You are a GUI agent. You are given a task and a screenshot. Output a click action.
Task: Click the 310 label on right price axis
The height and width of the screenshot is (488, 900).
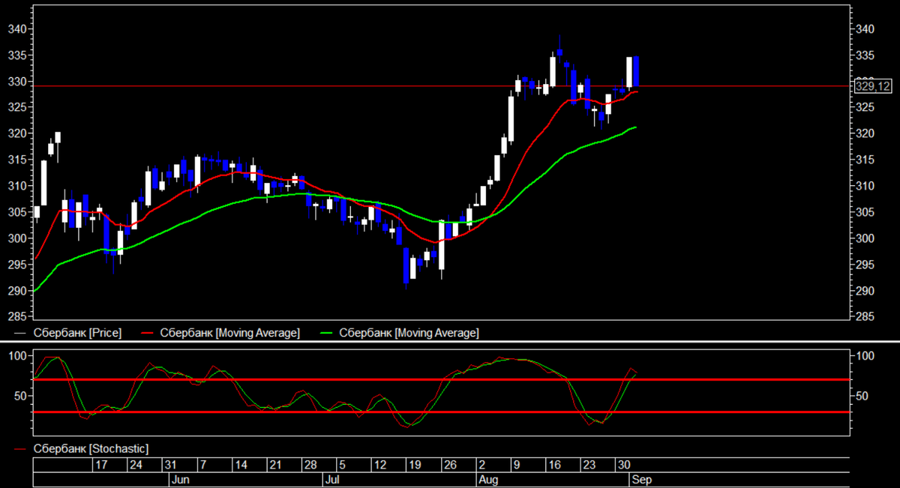point(865,186)
